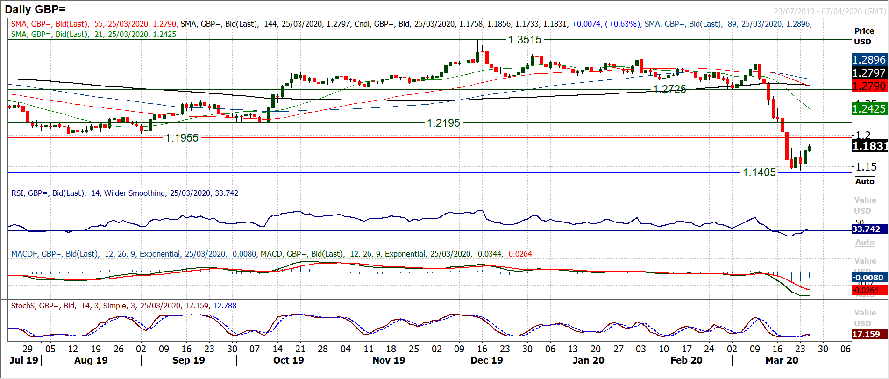Click the Nov 19 month label

pyautogui.click(x=389, y=360)
